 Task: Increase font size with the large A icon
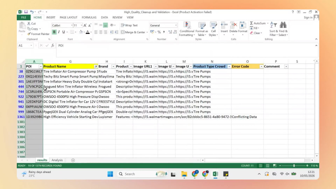[85, 26]
